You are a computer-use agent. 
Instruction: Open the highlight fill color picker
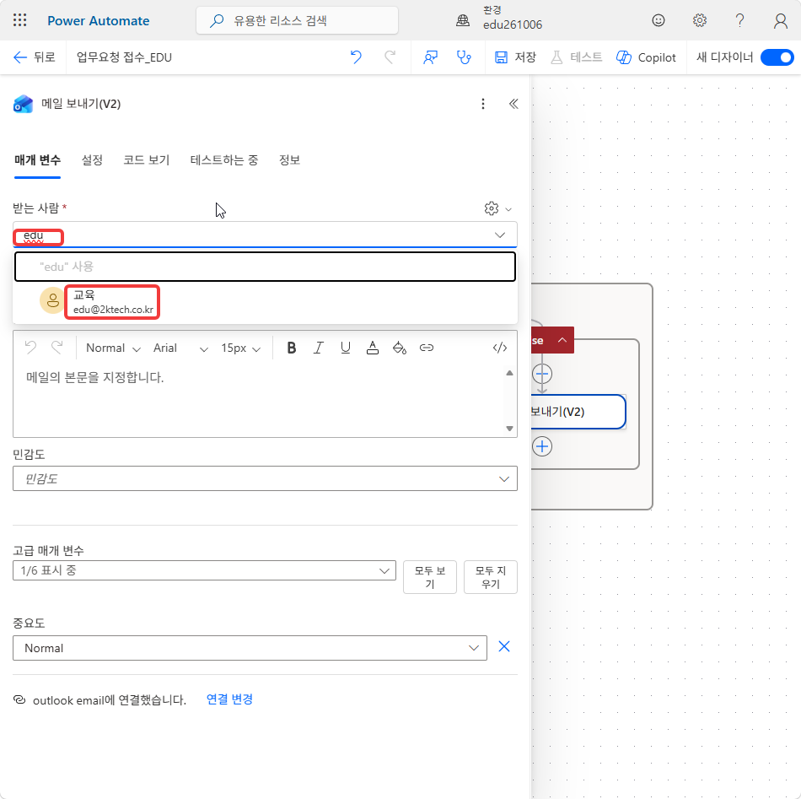tap(399, 348)
